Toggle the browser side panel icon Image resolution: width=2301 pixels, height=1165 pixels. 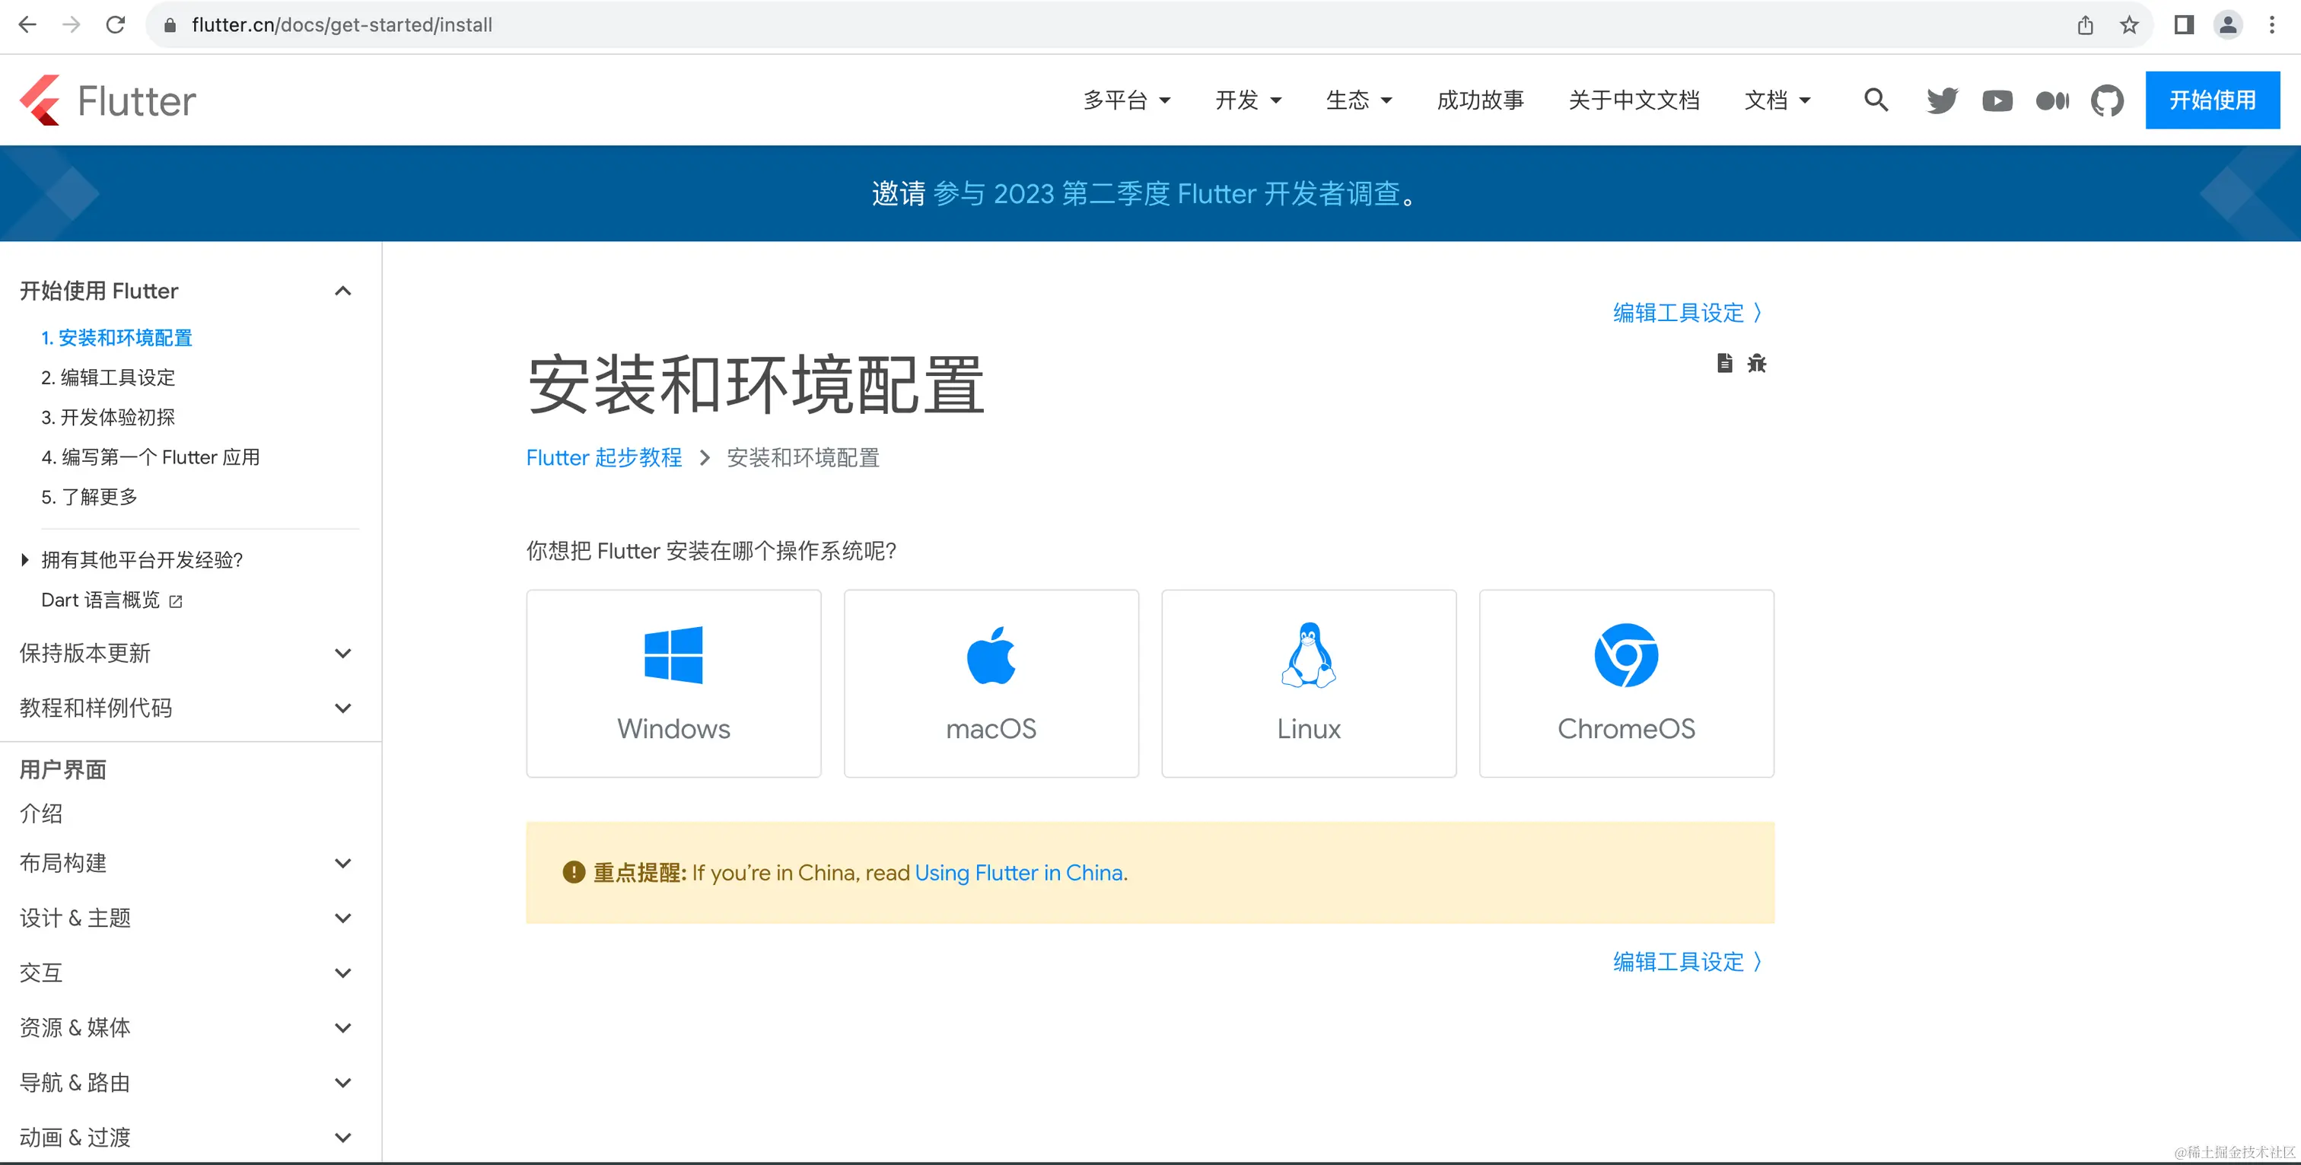[2184, 25]
